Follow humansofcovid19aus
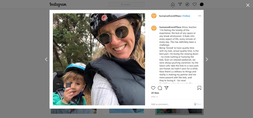The height and width of the screenshot is (118, 253). 187,16
